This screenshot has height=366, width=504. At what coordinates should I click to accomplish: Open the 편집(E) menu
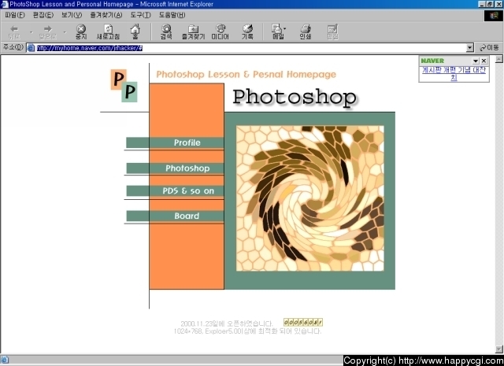click(43, 15)
